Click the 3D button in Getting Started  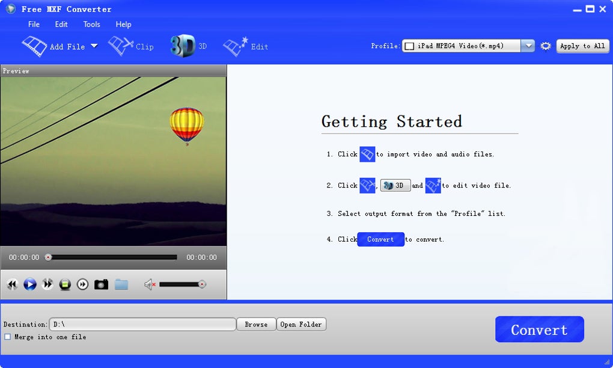395,185
